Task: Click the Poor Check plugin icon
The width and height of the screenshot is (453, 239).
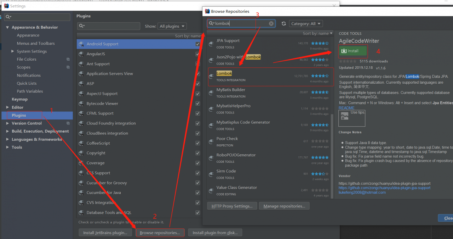Action: 211,142
